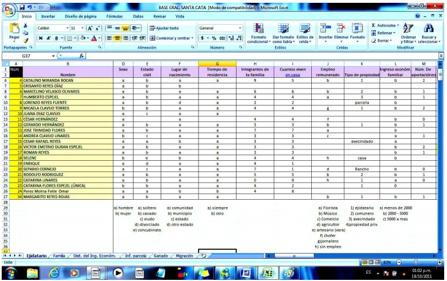Open the Insertar ribbon tab

(x=48, y=16)
